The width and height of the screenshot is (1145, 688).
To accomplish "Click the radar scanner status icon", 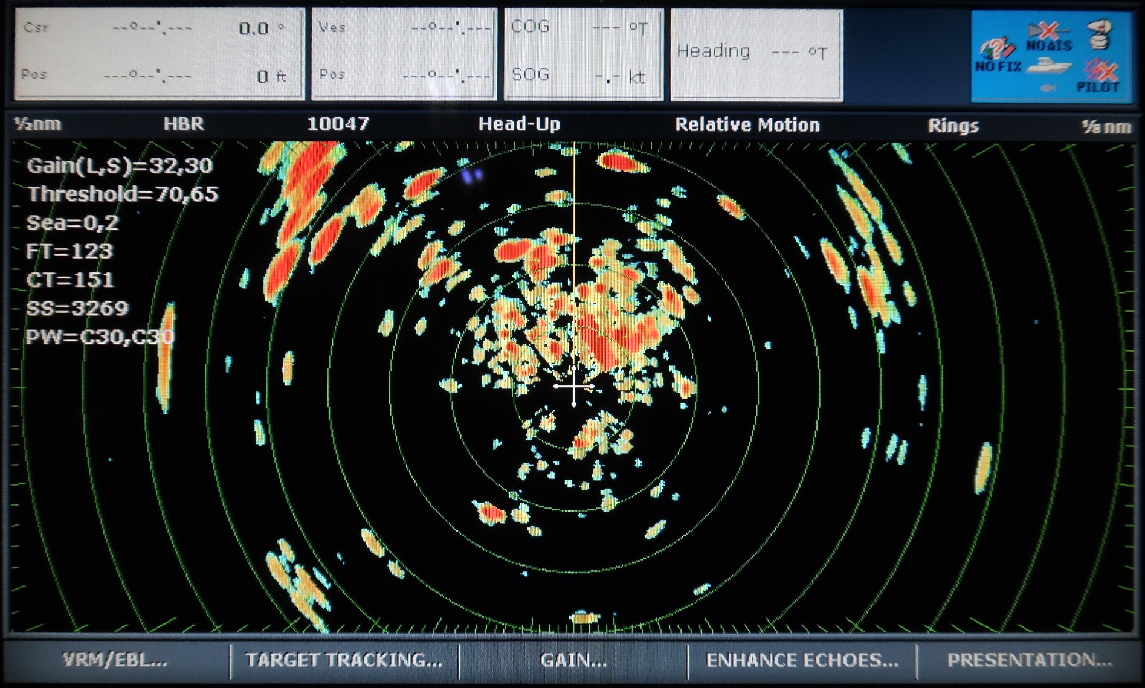I will coord(1100,34).
